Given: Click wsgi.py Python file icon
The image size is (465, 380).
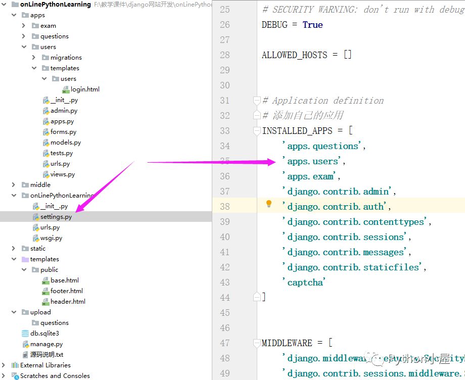Looking at the screenshot, I should pos(36,238).
